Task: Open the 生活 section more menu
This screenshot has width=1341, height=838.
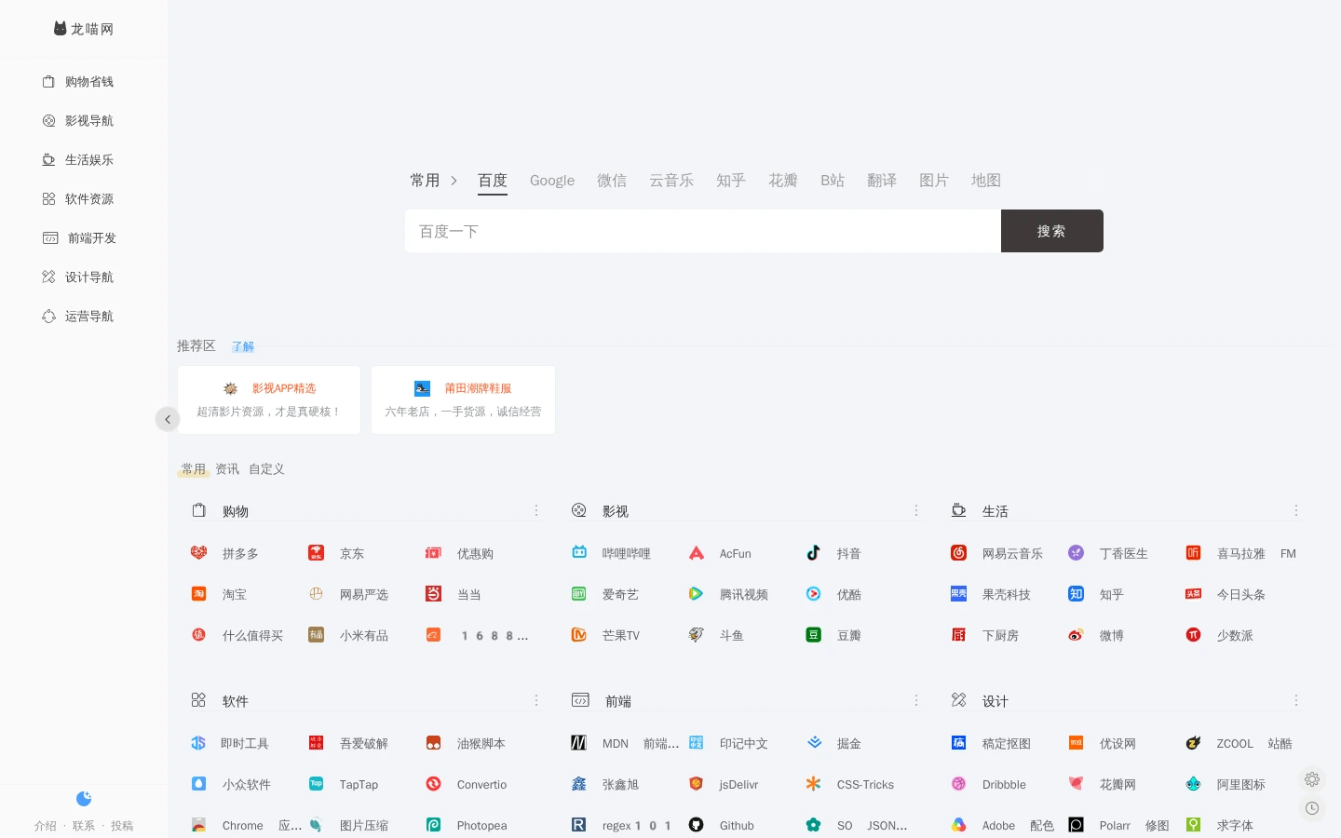Action: [x=1296, y=510]
